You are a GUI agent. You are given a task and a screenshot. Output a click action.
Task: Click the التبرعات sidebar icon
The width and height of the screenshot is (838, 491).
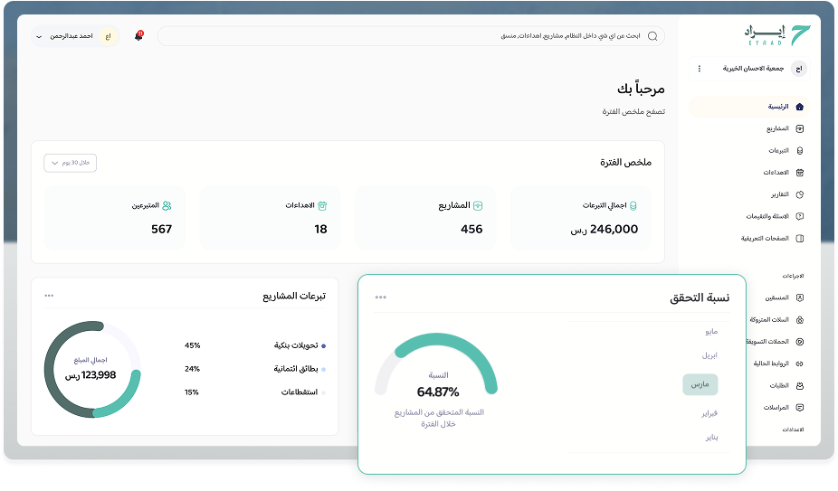click(x=799, y=150)
